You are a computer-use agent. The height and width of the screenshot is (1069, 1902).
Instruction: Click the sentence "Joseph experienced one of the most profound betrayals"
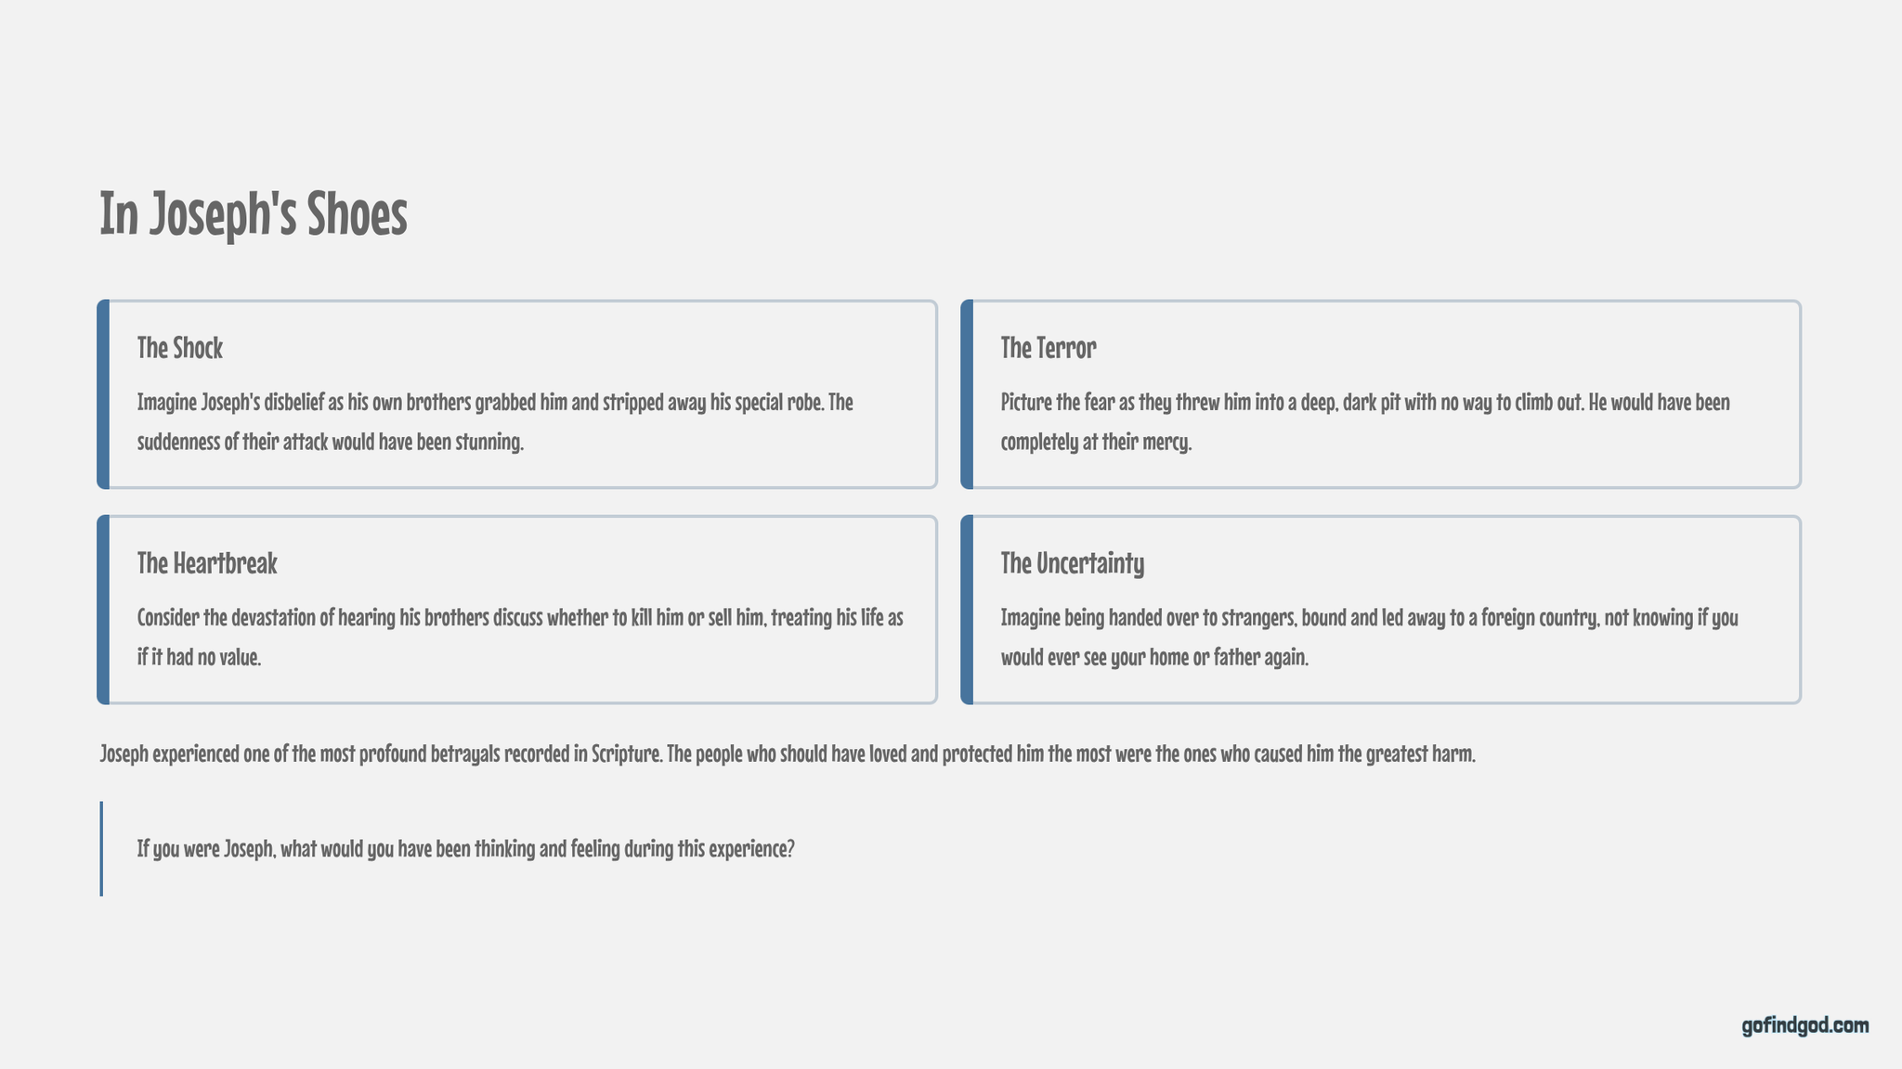[381, 753]
